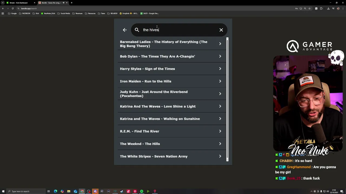Open the NeoNuke | Kick bookmark
The image size is (346, 194).
click(x=48, y=13)
